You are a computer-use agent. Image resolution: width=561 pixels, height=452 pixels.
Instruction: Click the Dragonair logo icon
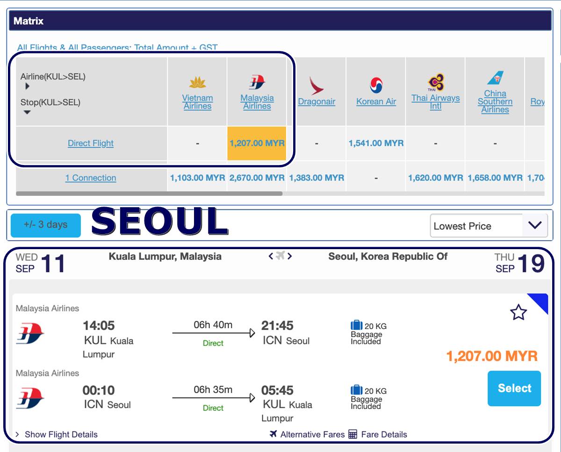click(316, 86)
